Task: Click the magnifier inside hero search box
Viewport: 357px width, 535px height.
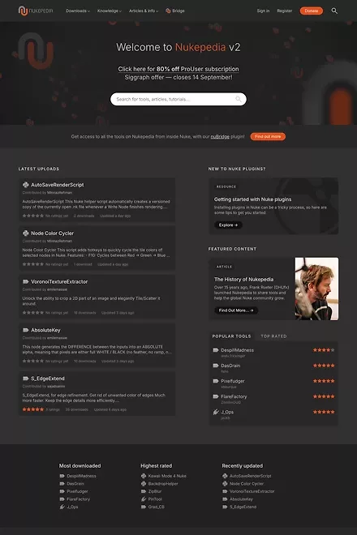Action: 238,99
